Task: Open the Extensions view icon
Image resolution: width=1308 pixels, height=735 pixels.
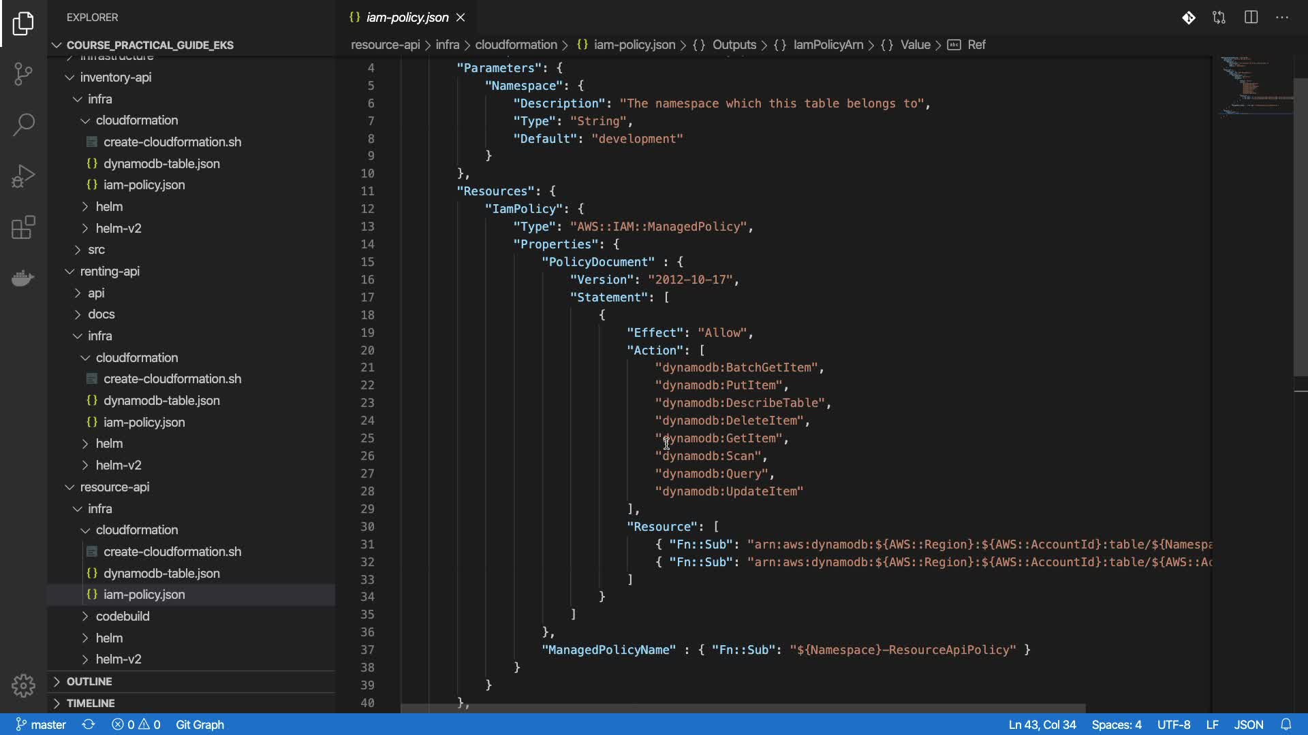Action: click(x=23, y=228)
